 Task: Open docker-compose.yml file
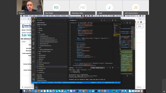pos(44,63)
